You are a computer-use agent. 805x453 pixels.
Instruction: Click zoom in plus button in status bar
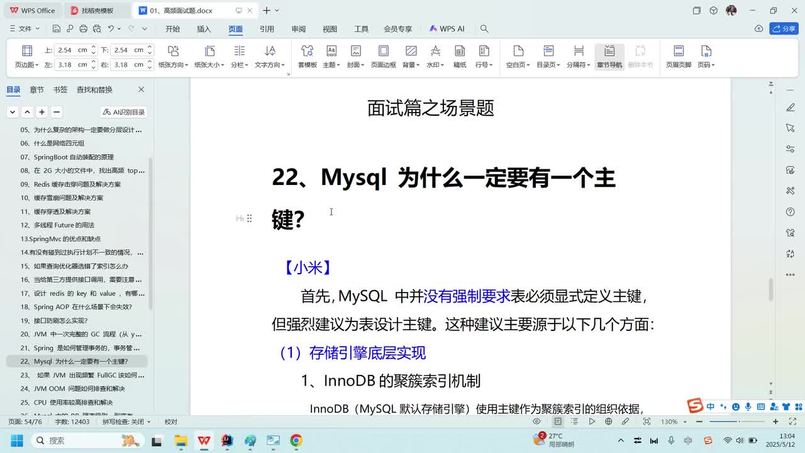pyautogui.click(x=775, y=422)
